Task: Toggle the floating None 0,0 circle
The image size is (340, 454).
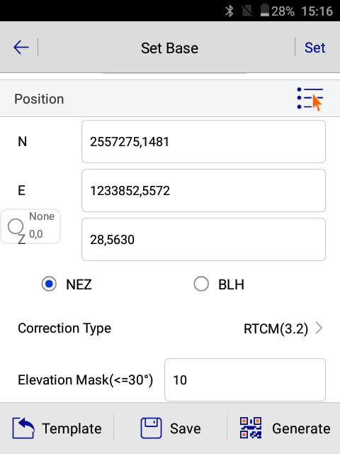Action: coord(16,226)
